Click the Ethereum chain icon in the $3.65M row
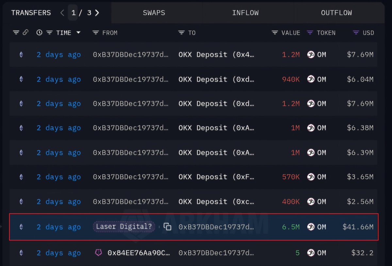Image resolution: width=392 pixels, height=266 pixels. [x=21, y=177]
